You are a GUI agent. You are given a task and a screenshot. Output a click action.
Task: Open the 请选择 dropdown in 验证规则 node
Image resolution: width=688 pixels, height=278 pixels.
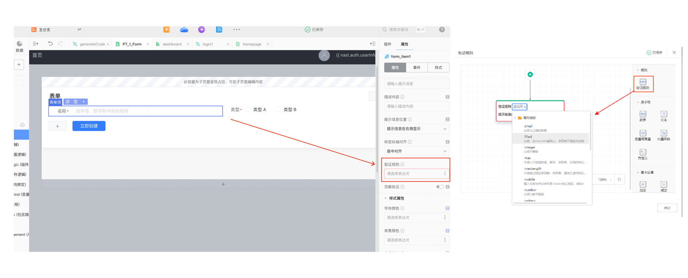(520, 107)
